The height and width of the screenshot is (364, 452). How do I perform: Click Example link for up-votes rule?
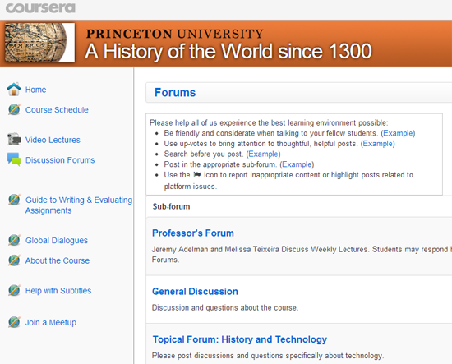(378, 144)
